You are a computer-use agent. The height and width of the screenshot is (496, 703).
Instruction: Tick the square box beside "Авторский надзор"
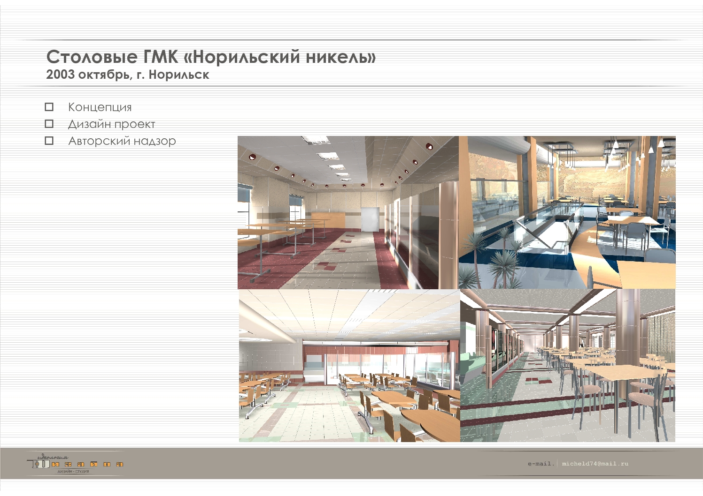coord(49,141)
